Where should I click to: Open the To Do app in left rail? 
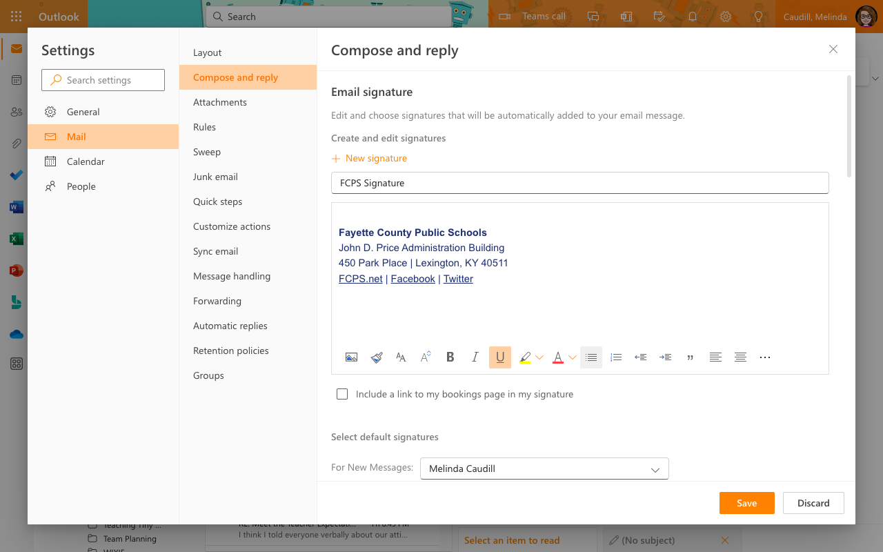[x=17, y=175]
